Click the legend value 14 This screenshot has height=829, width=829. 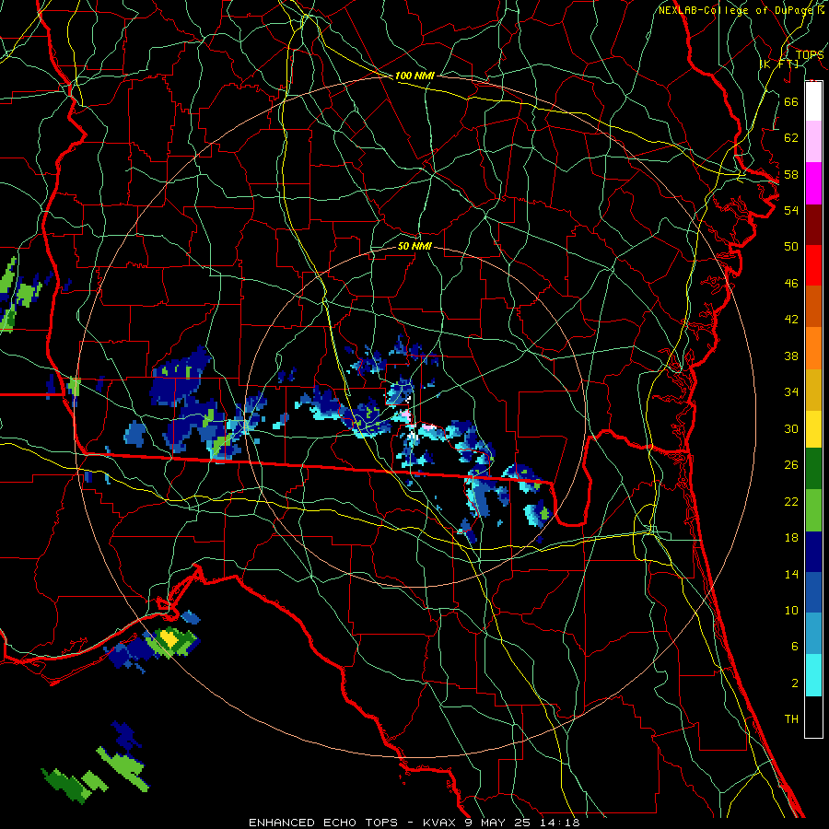coord(791,574)
